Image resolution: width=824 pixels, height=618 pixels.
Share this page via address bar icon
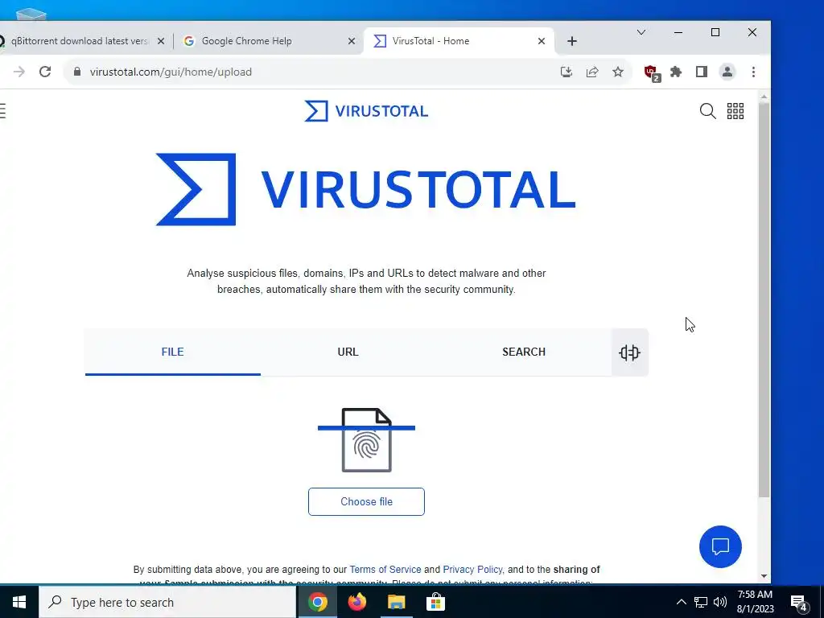(592, 72)
